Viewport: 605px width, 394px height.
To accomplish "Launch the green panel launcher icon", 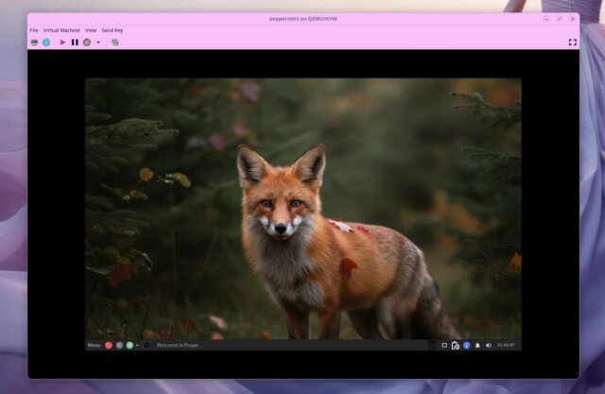I will [130, 346].
